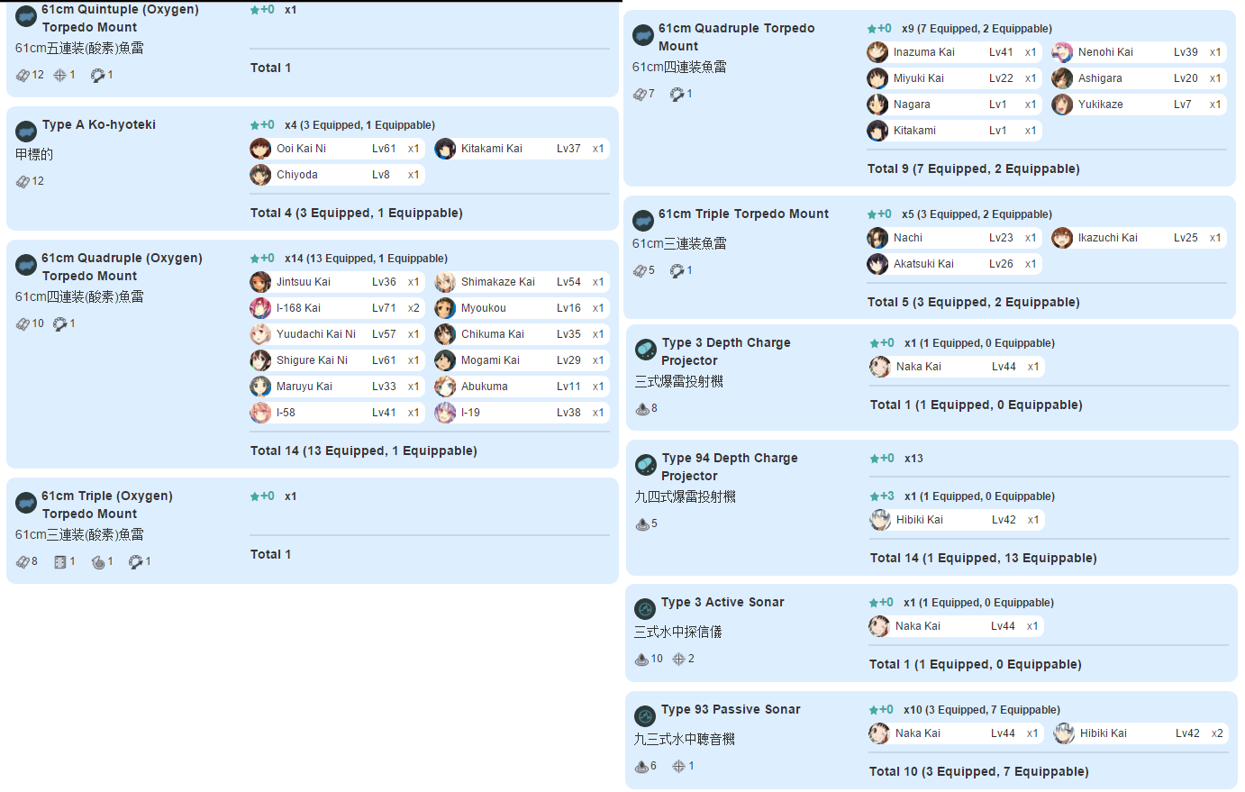Click the Japanese name "九三式水中聴音機"
This screenshot has width=1245, height=792.
point(685,739)
